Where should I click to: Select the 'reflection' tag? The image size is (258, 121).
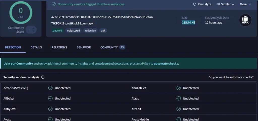pyautogui.click(x=90, y=30)
